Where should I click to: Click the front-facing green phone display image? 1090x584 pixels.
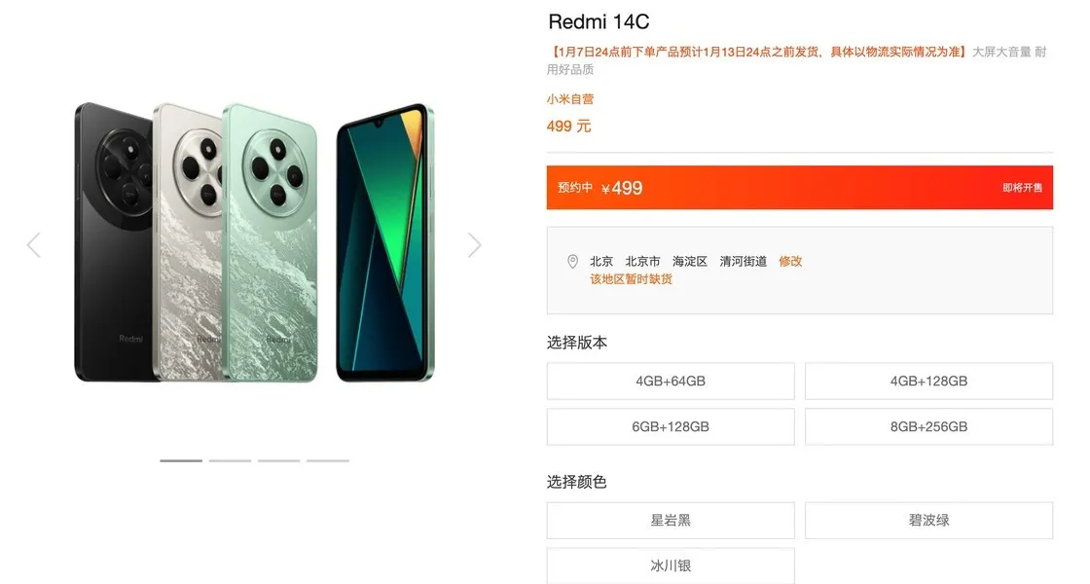click(x=385, y=243)
